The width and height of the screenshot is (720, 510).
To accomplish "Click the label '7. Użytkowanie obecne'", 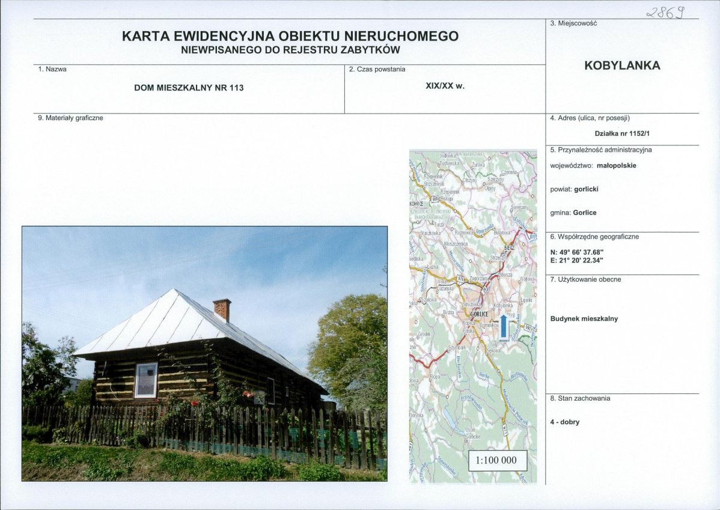I will pyautogui.click(x=585, y=279).
